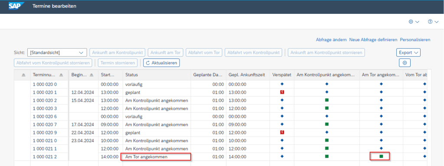
Task: Click red delayed icon in row 1 000 020 1
Action: click(x=282, y=92)
